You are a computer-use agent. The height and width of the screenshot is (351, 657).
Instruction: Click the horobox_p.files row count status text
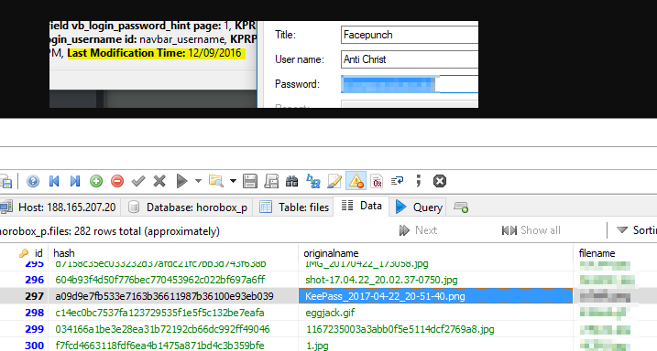(110, 231)
